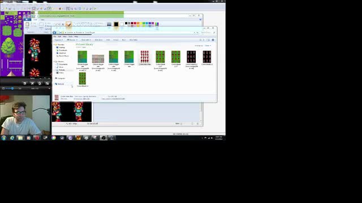Toggle the preview pane icon in Explorer

click(208, 40)
